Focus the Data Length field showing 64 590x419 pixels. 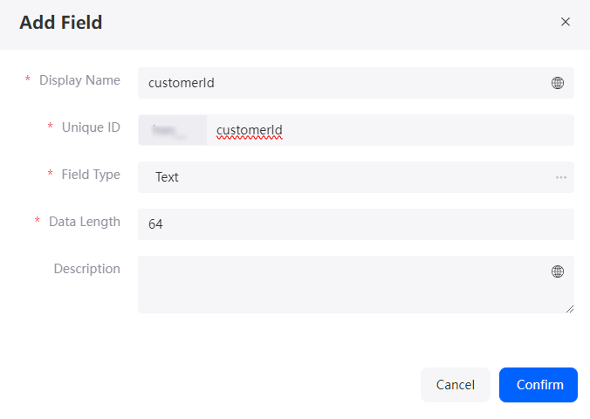[x=355, y=224]
